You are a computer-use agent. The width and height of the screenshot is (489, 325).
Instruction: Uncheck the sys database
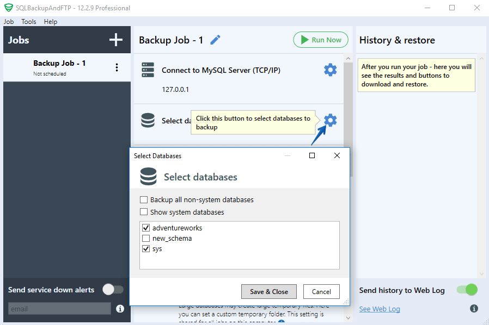(146, 249)
